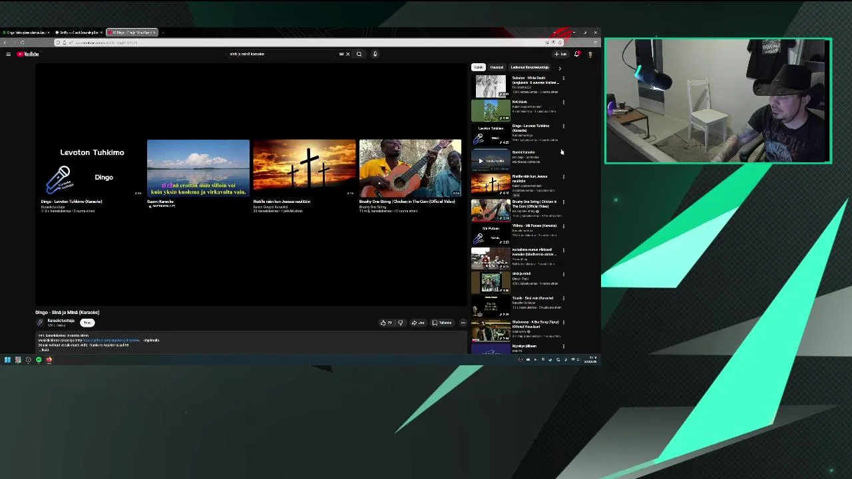This screenshot has width=852, height=479.
Task: Select the 'Ladannut Karaoketuottaja' filter chip
Action: point(530,67)
